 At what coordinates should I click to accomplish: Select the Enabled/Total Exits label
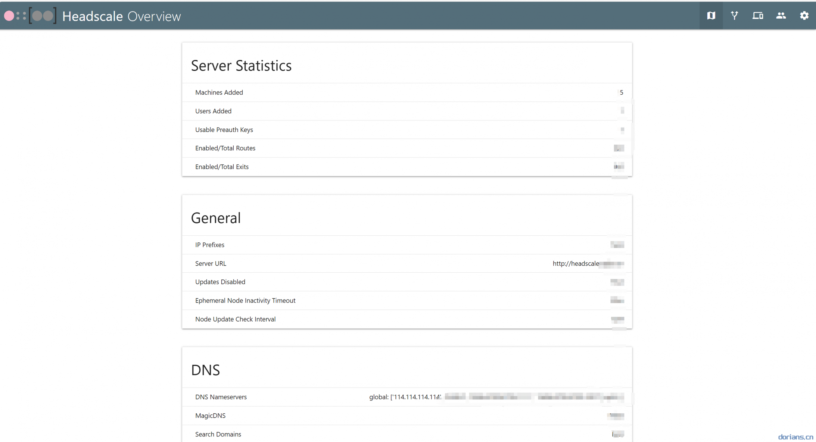click(x=222, y=167)
